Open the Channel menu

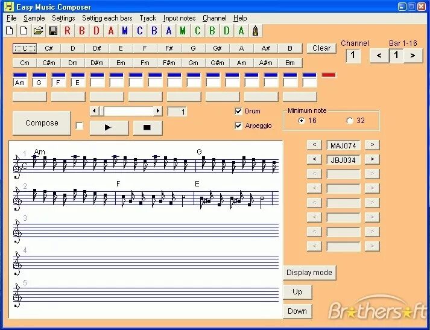[215, 18]
